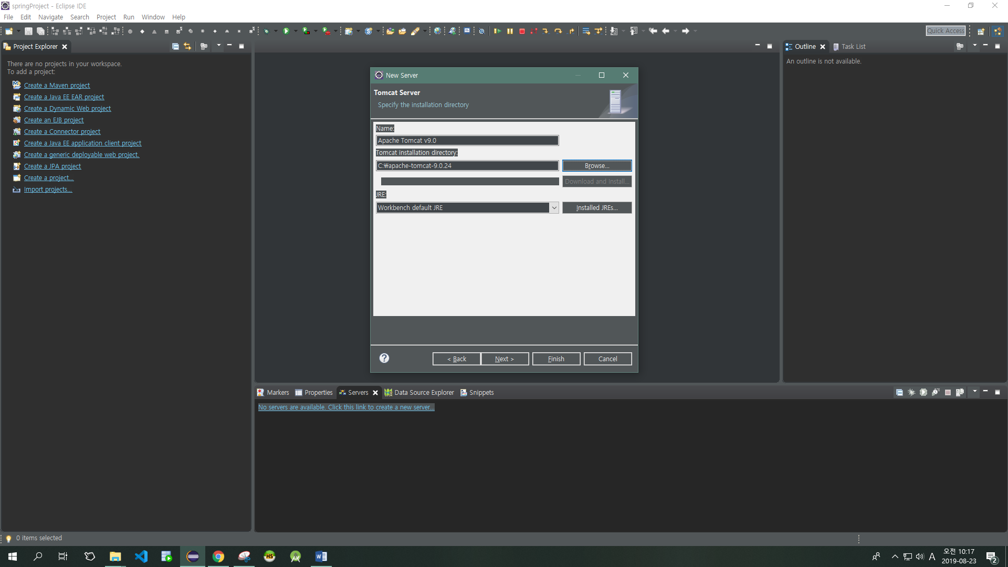The width and height of the screenshot is (1008, 567).
Task: Collapse All in Project Explorer
Action: click(175, 46)
